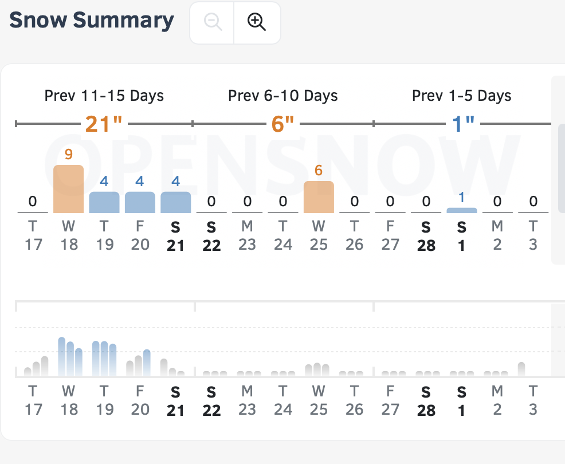Select the Wednesday 18 orange 9-inch bar
The height and width of the screenshot is (464, 565).
[x=68, y=189]
